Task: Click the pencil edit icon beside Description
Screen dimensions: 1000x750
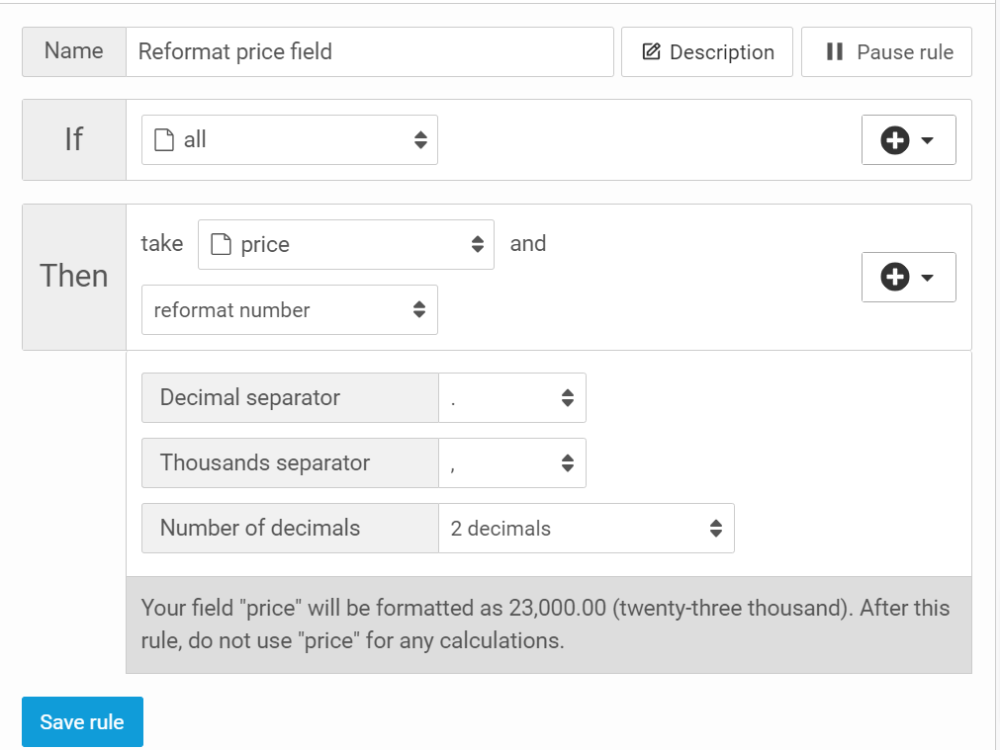Action: pyautogui.click(x=651, y=52)
